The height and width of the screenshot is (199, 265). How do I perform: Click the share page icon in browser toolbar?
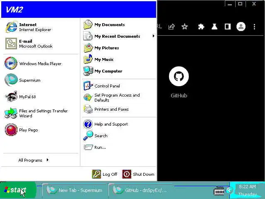[x=171, y=27]
